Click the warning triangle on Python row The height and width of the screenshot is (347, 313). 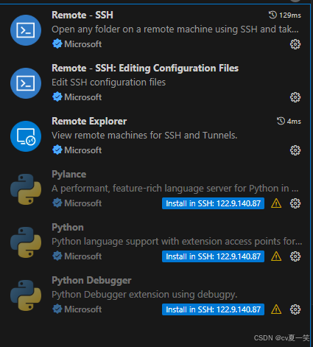(276, 256)
